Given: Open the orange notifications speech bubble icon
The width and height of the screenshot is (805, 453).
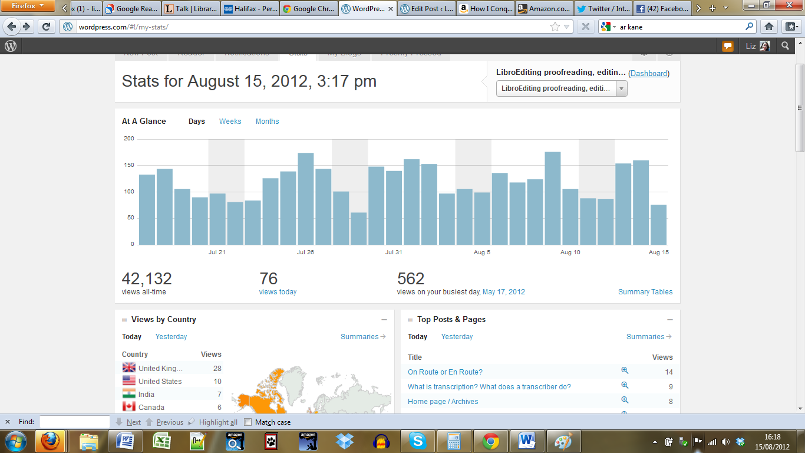Looking at the screenshot, I should tap(728, 46).
